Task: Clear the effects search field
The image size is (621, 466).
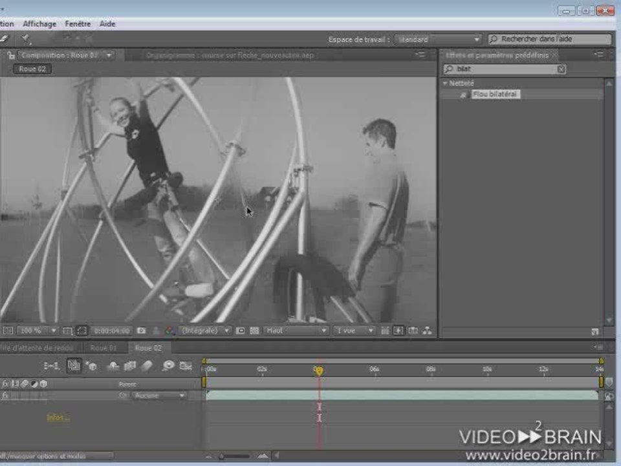Action: coord(561,69)
